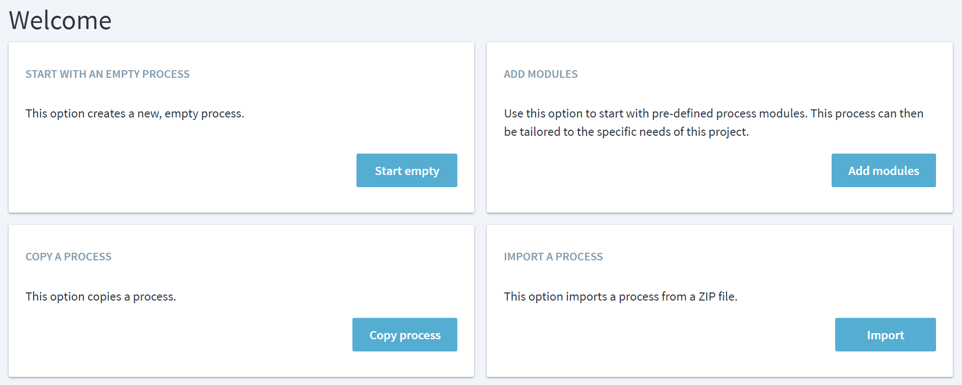The width and height of the screenshot is (962, 385).
Task: Click text 'This option creates a new, empty process'
Action: coord(134,113)
